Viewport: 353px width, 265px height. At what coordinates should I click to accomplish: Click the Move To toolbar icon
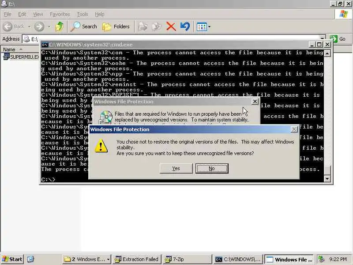[x=143, y=26]
